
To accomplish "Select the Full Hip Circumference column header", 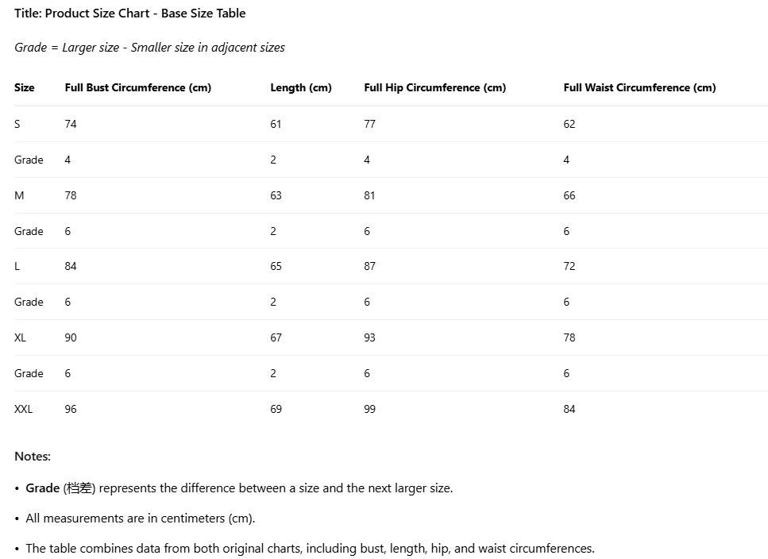I will tap(434, 88).
